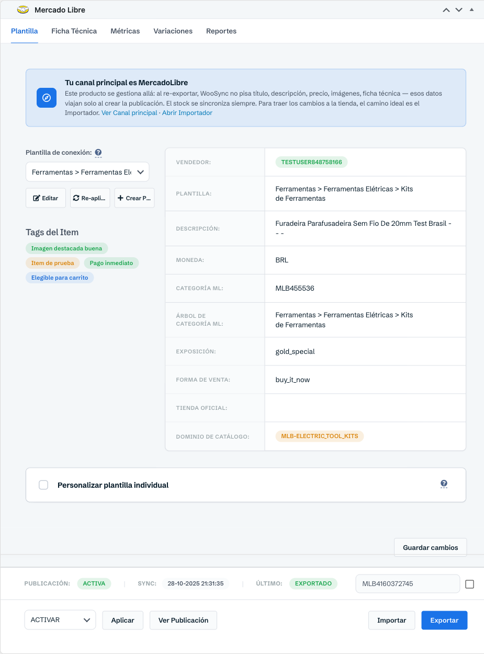Move the Mercado Libre panel up
484x654 pixels.
446,10
